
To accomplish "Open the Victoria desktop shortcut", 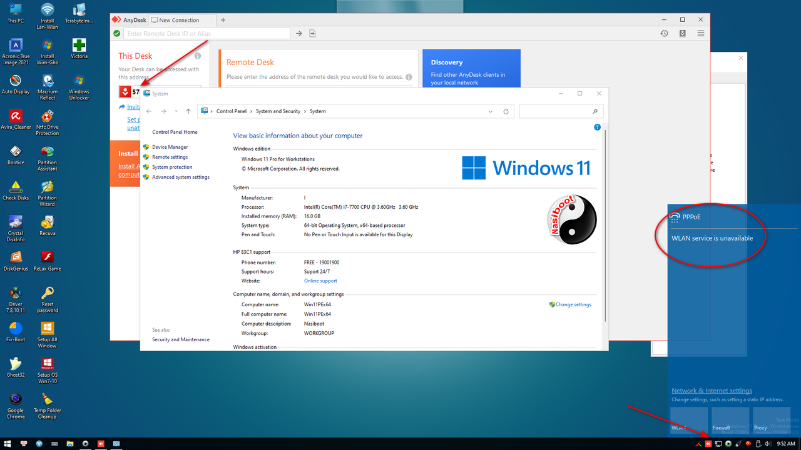I will point(79,49).
